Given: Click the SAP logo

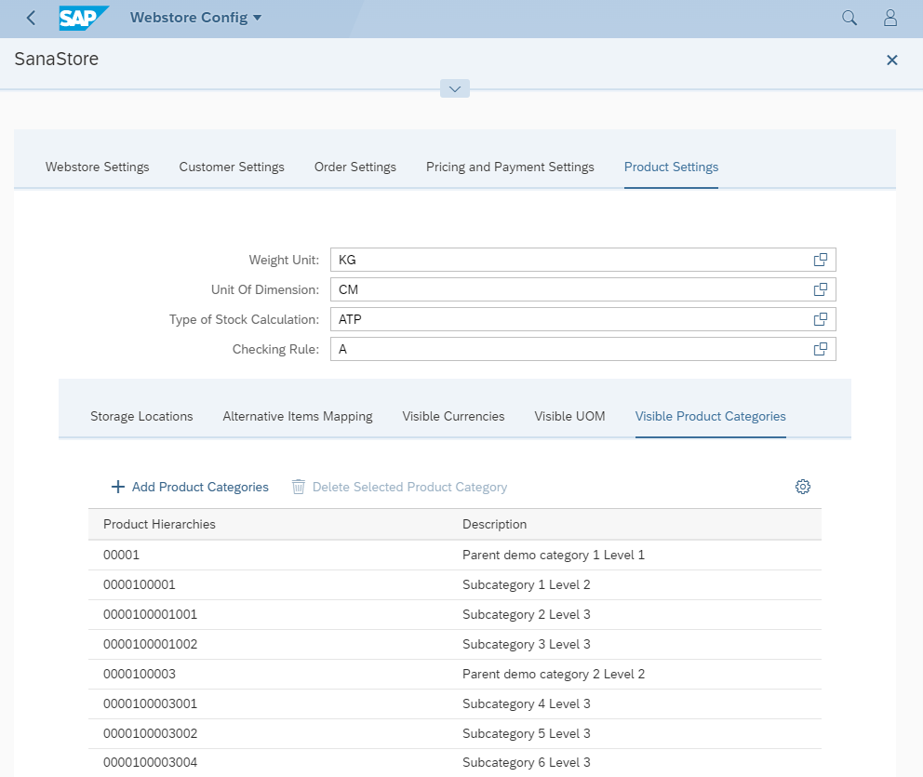Looking at the screenshot, I should click(x=83, y=17).
